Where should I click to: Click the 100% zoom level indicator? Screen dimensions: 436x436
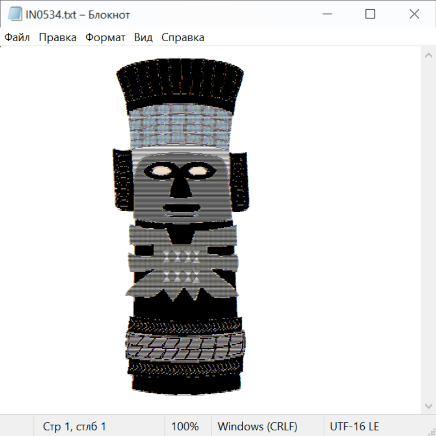185,426
